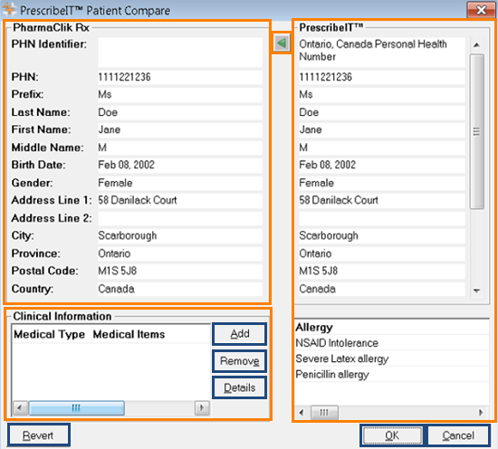This screenshot has width=498, height=449.
Task: Click the Medical Items column header
Action: click(151, 334)
